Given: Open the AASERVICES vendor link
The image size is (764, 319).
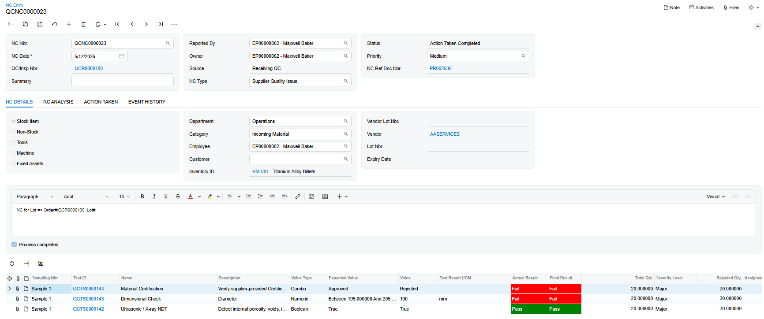Looking at the screenshot, I should (445, 134).
